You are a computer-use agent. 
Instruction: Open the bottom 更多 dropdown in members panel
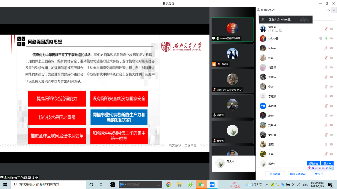[x=319, y=174]
